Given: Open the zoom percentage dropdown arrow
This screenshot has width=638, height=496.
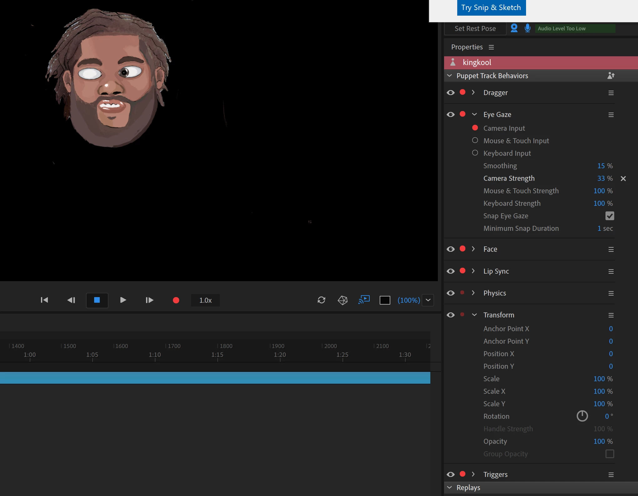Looking at the screenshot, I should (x=428, y=300).
